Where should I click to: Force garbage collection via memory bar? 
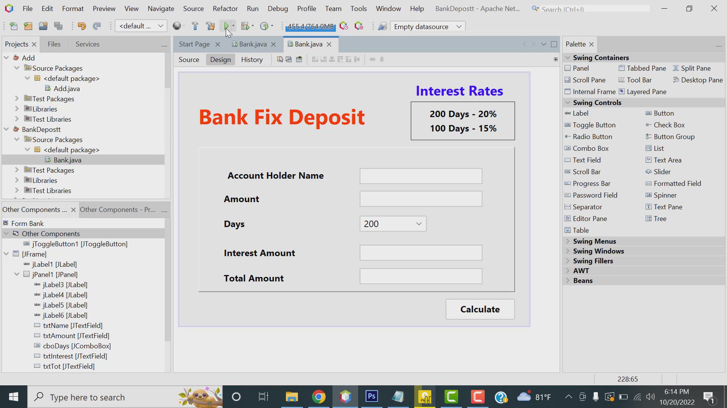point(310,26)
